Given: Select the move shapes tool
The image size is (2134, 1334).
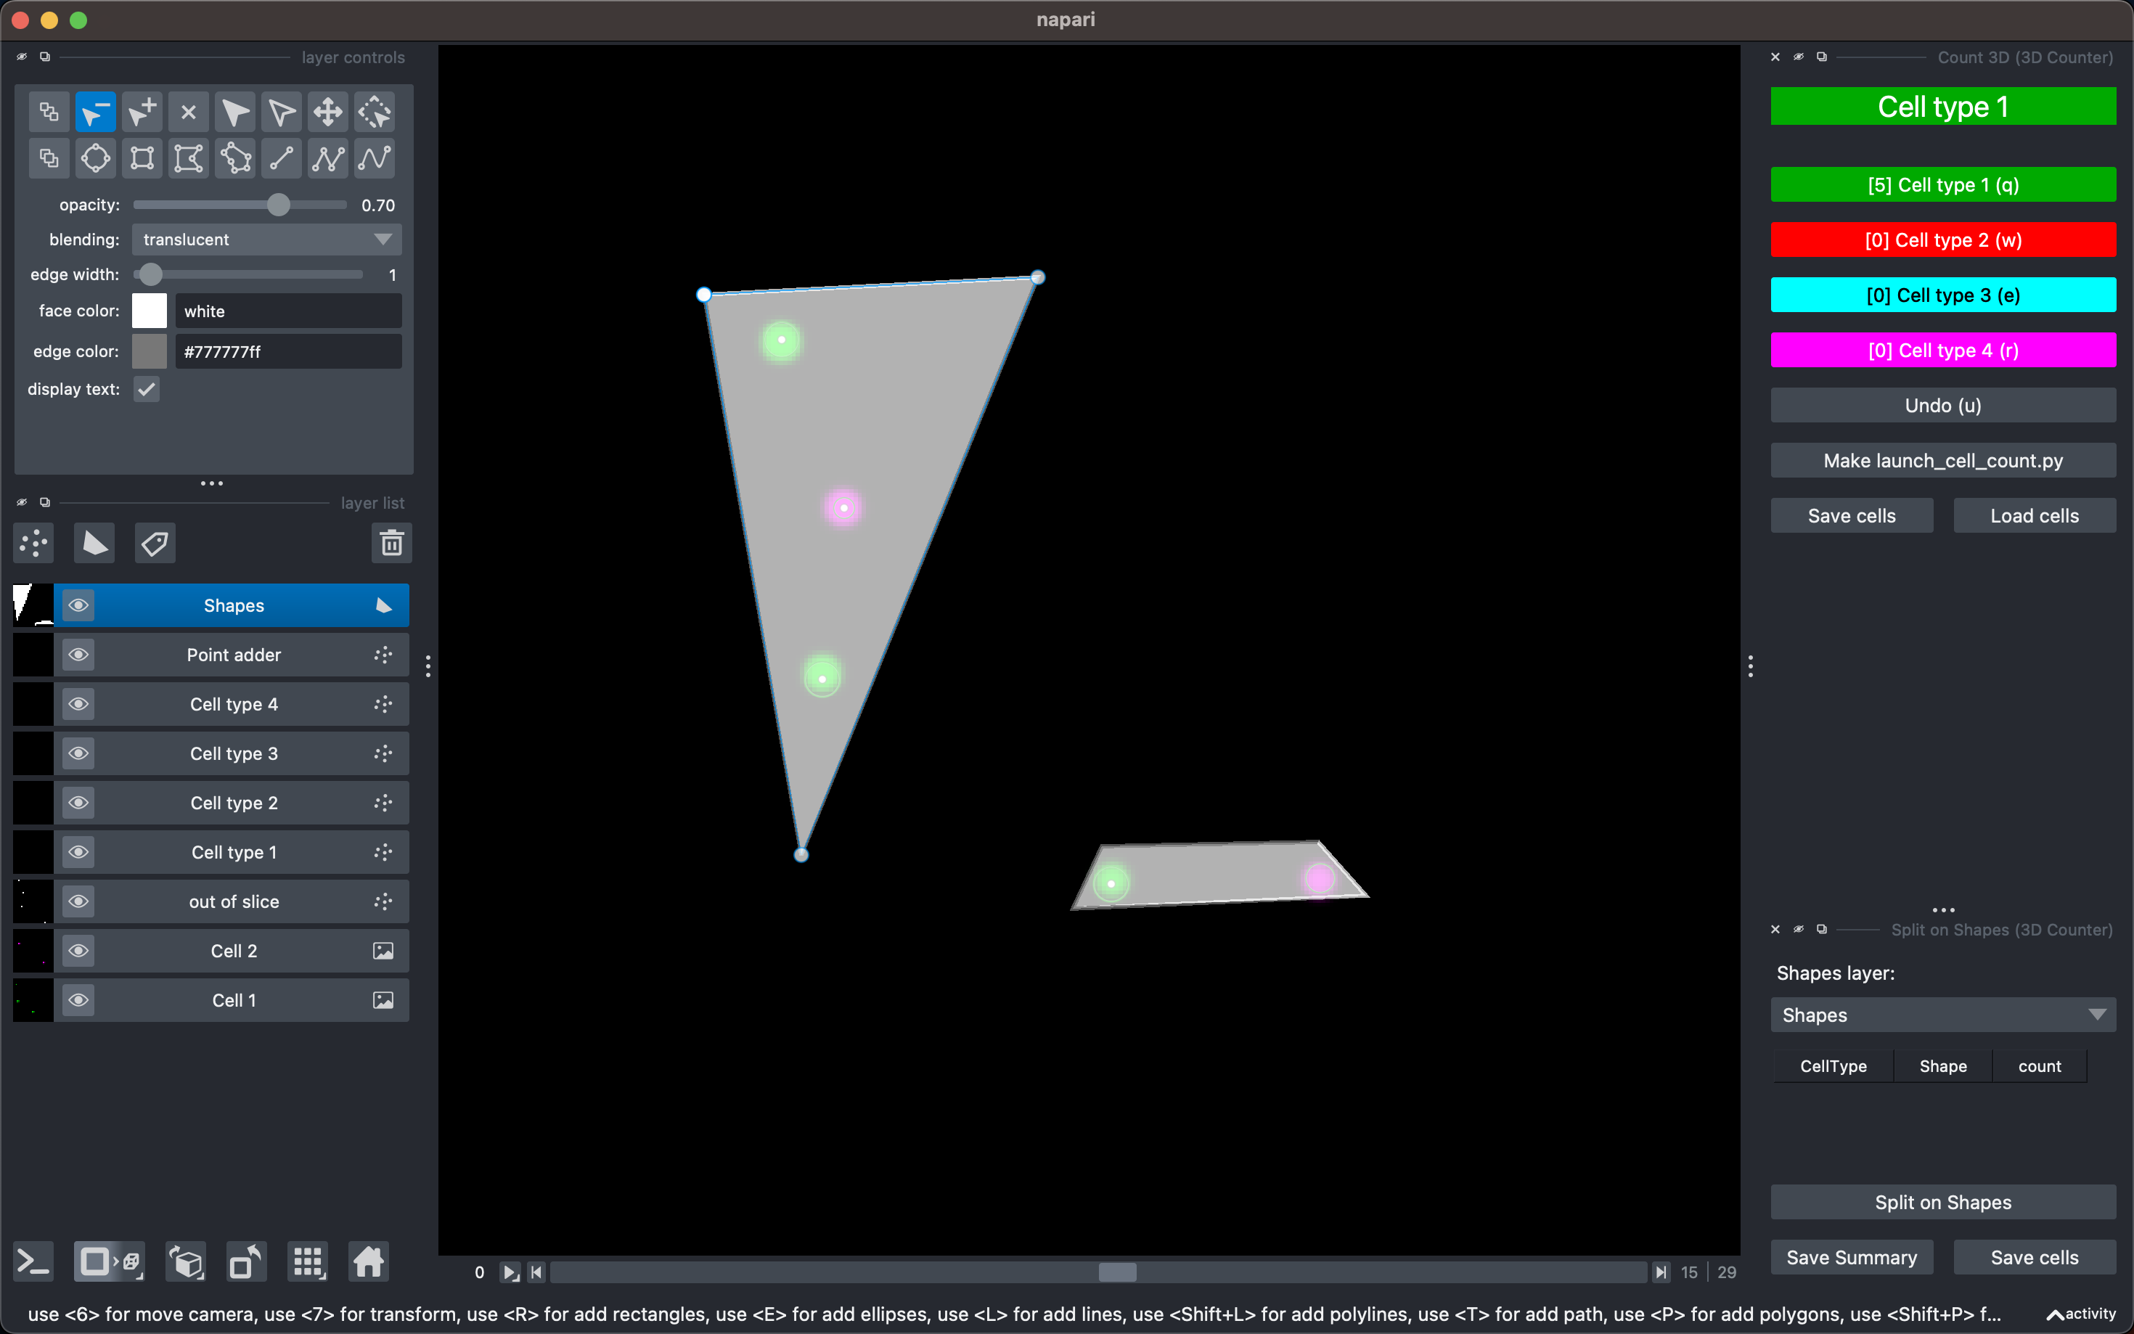Looking at the screenshot, I should (x=327, y=112).
